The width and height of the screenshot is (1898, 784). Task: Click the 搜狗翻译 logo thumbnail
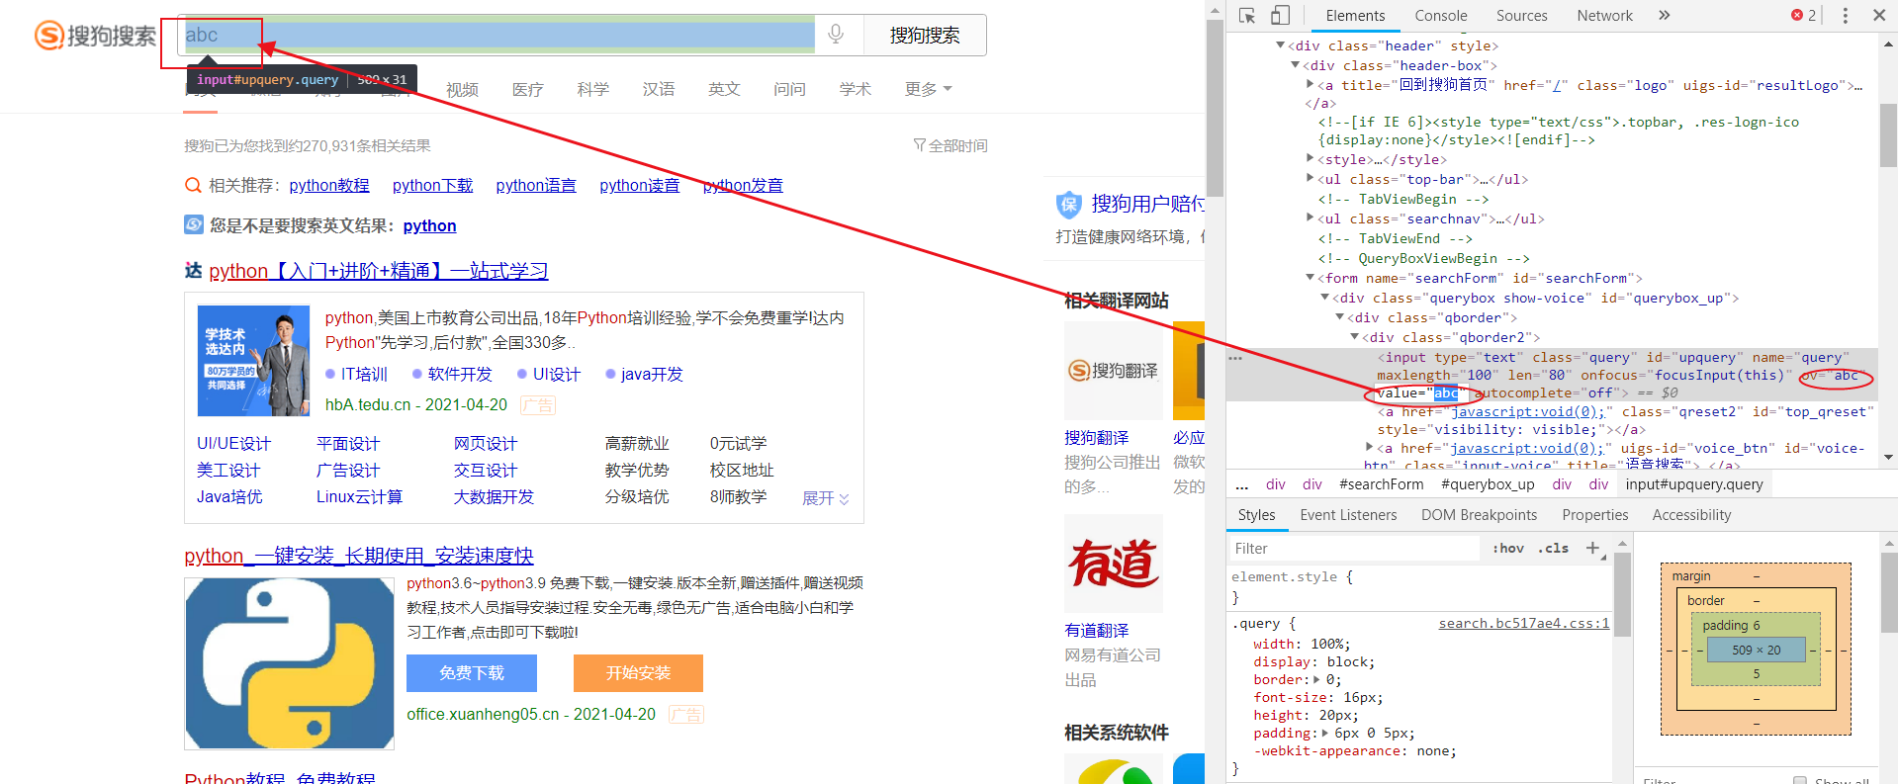1114,371
